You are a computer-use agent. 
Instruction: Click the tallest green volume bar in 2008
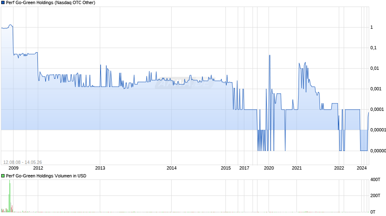pyautogui.click(x=9, y=196)
